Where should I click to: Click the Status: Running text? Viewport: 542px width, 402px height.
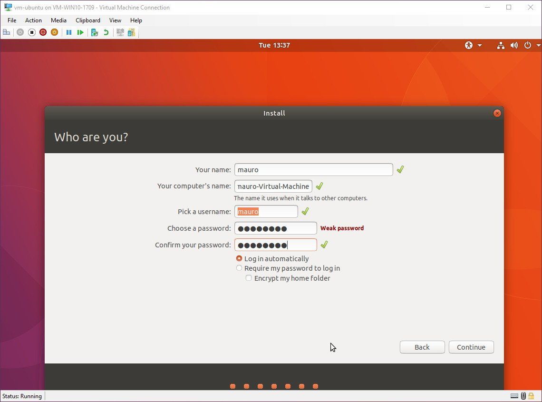[22, 396]
